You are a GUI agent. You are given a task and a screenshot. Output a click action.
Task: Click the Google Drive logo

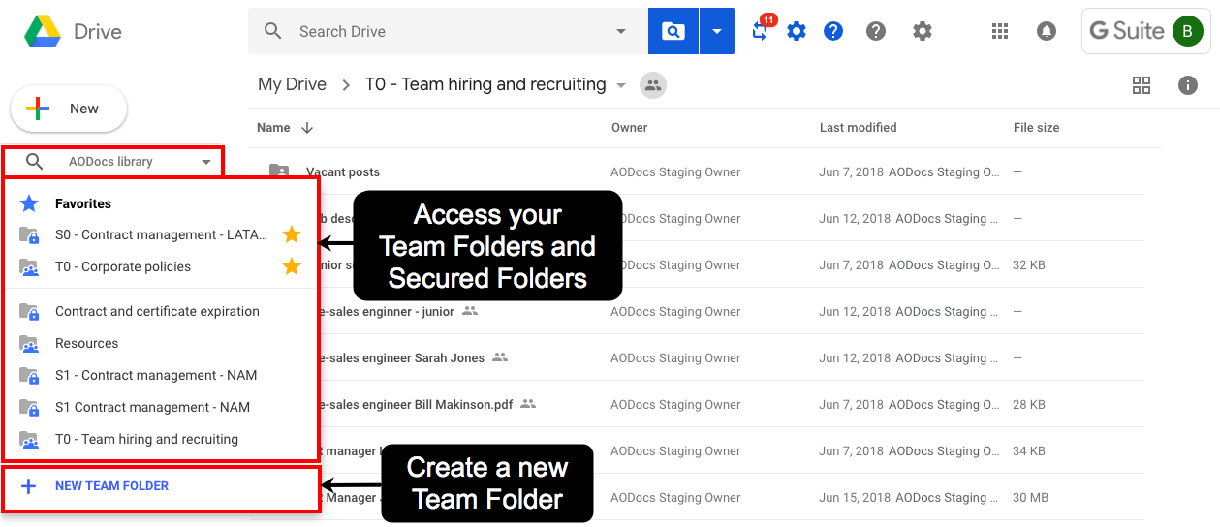click(x=42, y=31)
